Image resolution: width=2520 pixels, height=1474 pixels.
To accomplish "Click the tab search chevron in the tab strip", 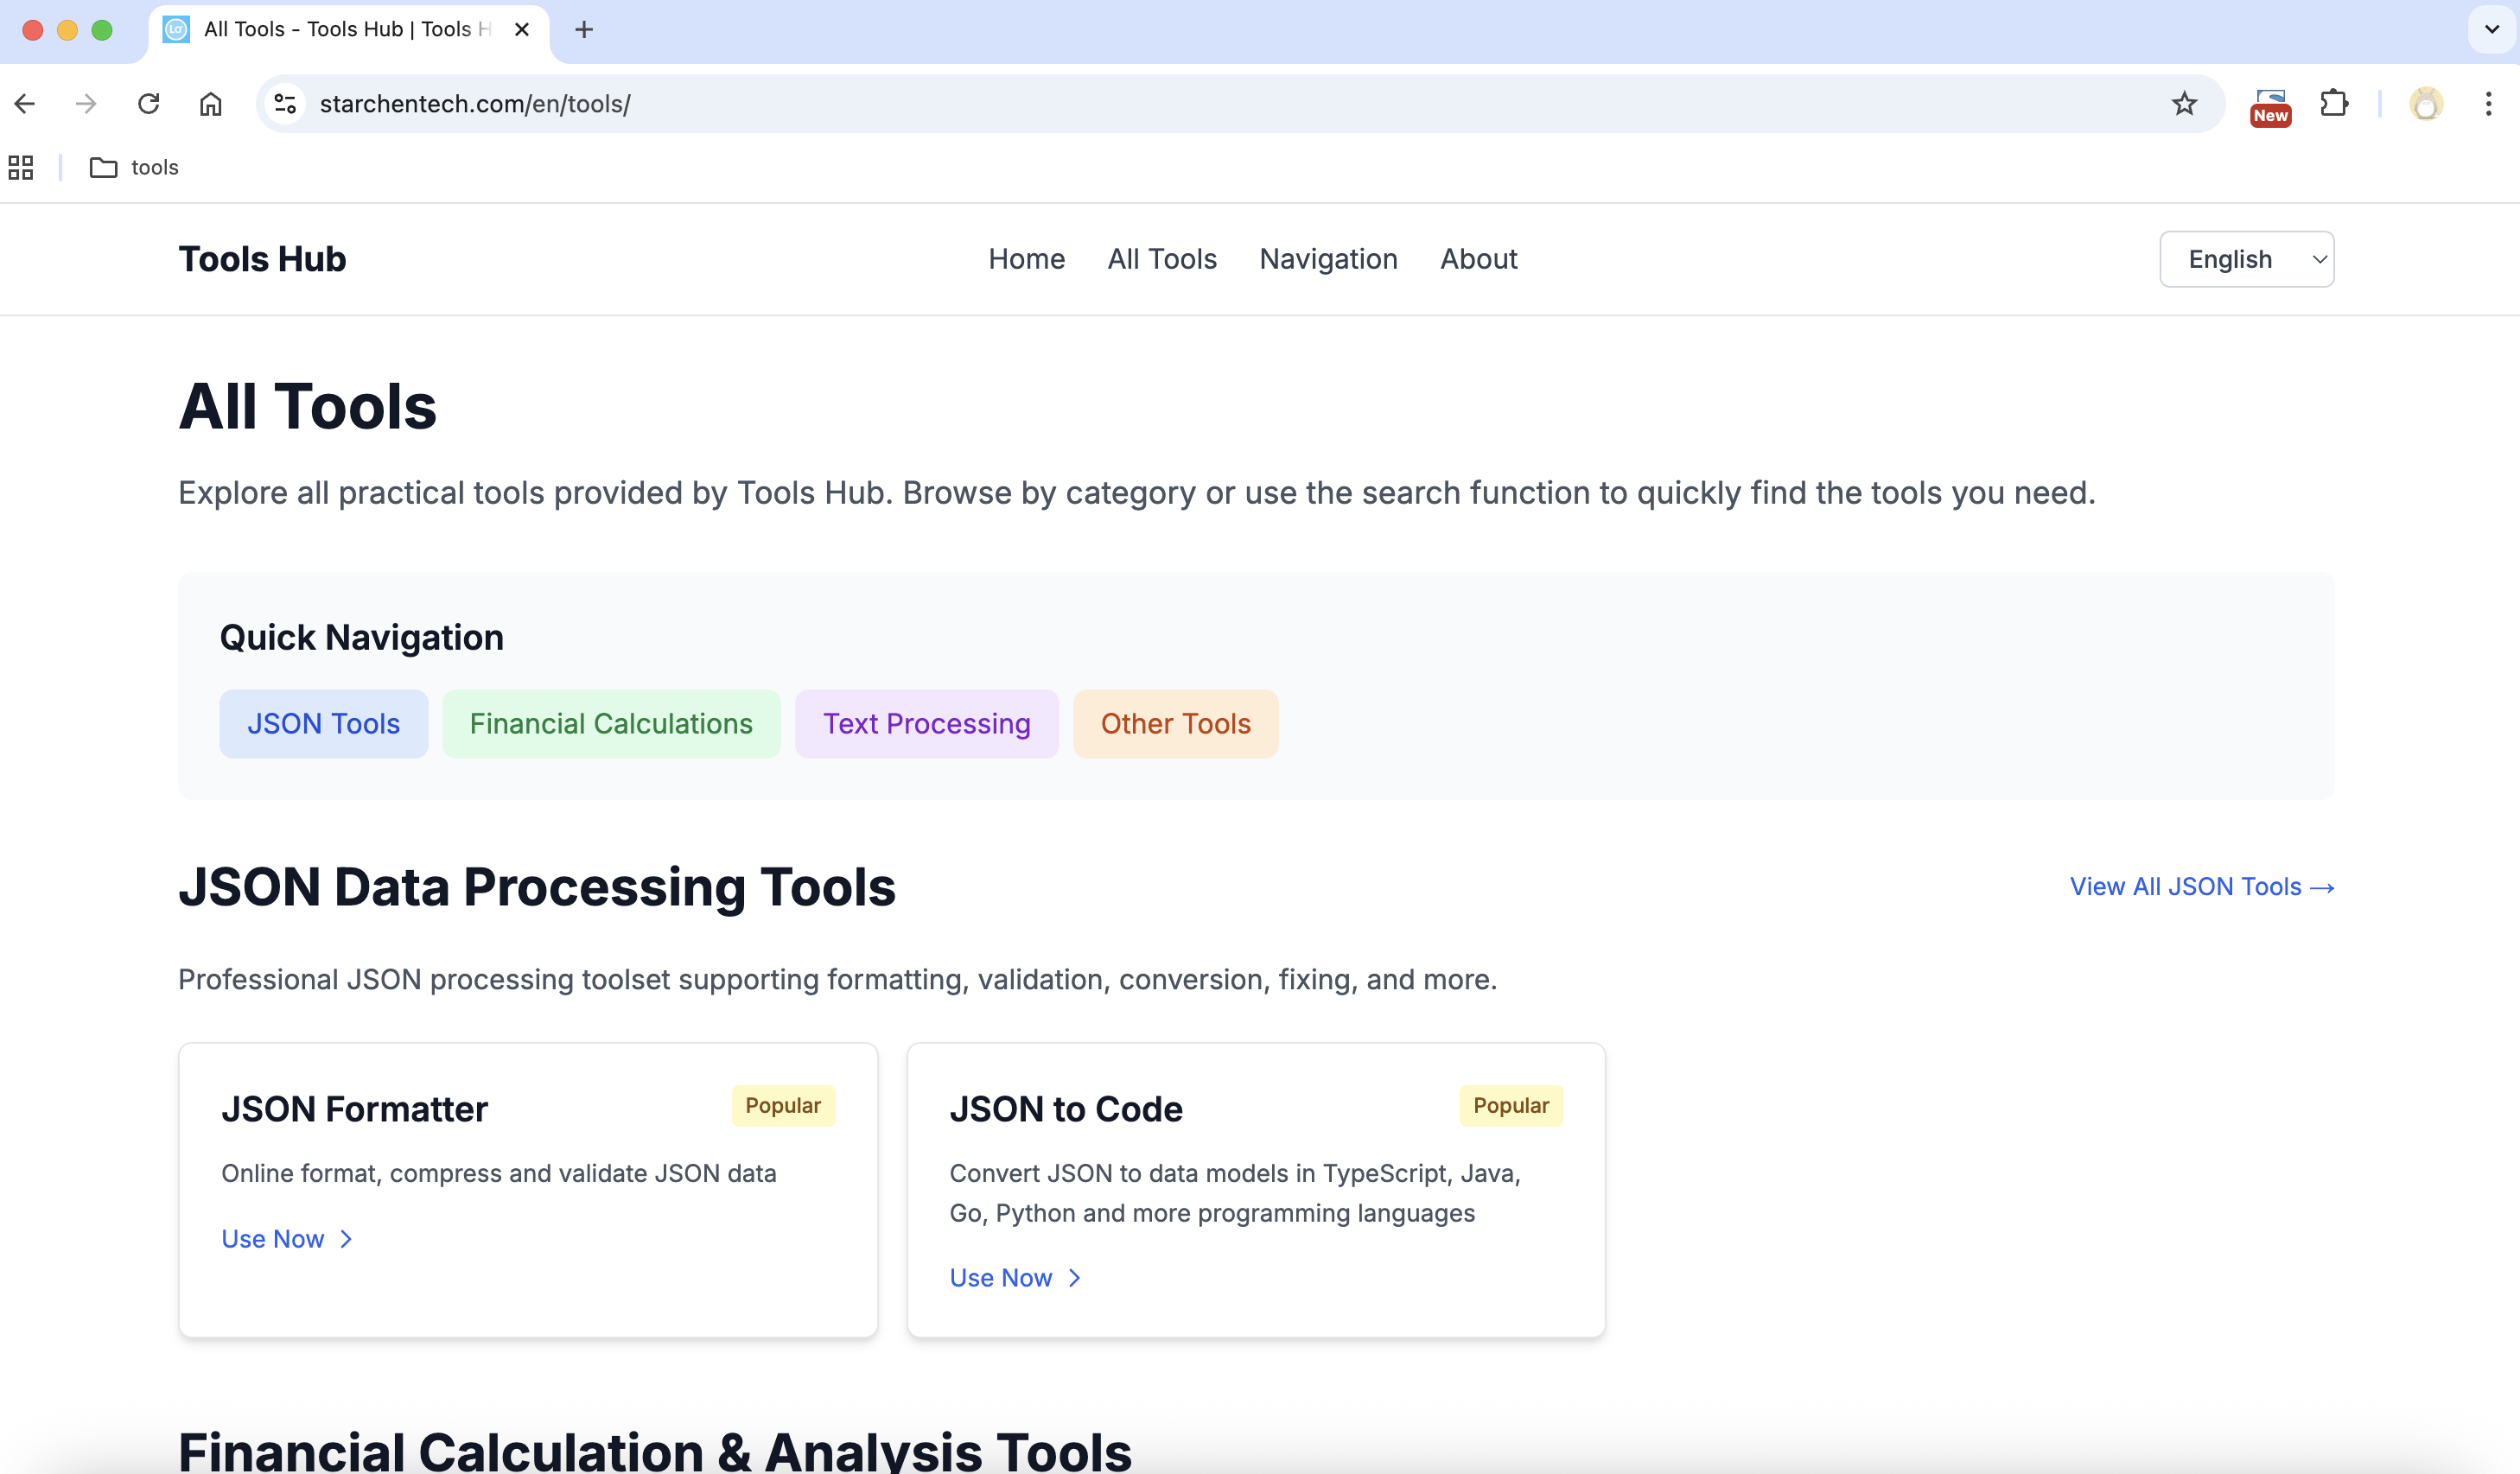I will point(2488,30).
